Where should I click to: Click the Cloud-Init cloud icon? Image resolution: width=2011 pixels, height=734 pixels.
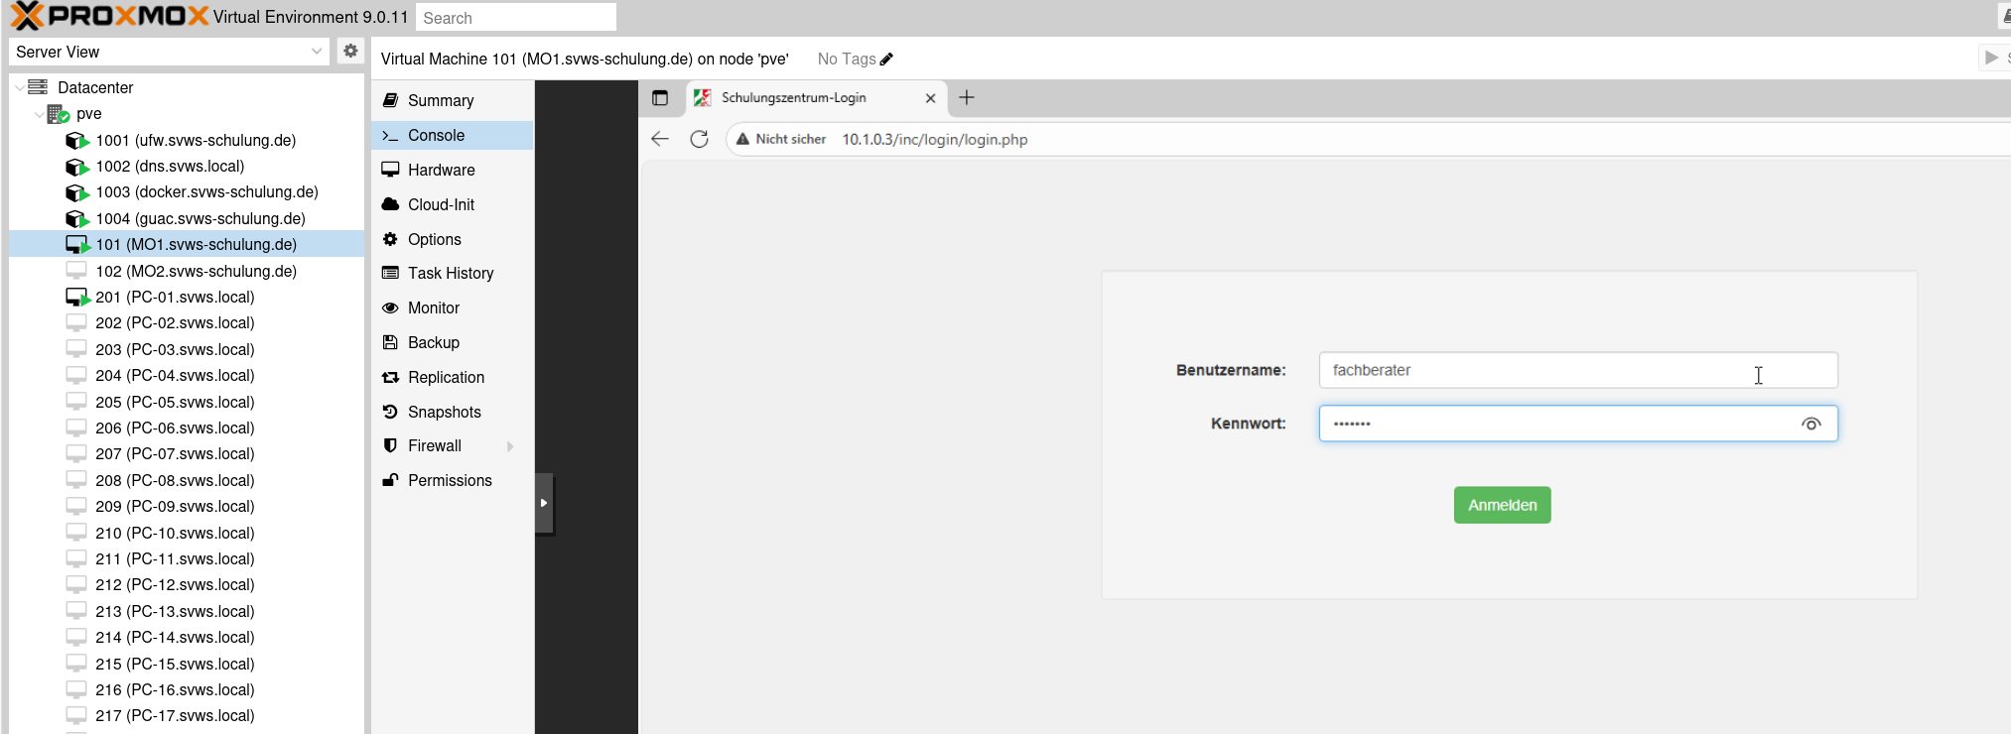click(390, 204)
